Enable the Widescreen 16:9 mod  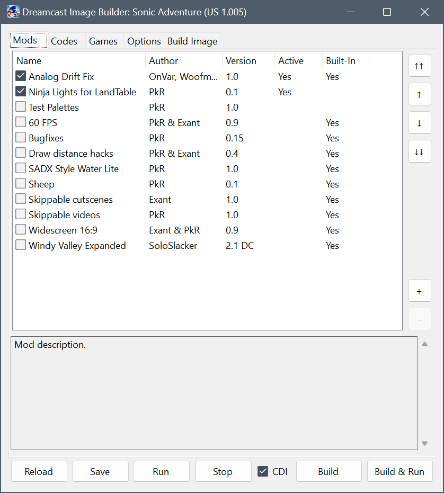pos(21,230)
